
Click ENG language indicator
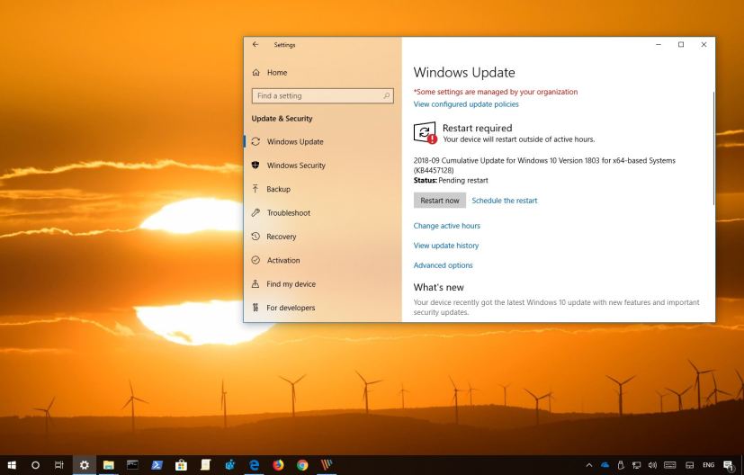click(x=708, y=465)
